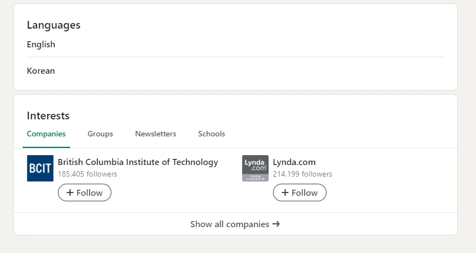This screenshot has height=253, width=476.
Task: Follow British Columbia Institute of Technology
Action: point(84,193)
